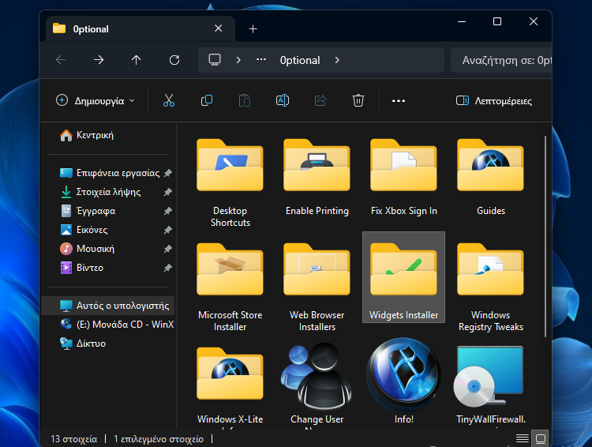Select the Windows X-Lite folder
The image size is (592, 447).
tap(230, 385)
